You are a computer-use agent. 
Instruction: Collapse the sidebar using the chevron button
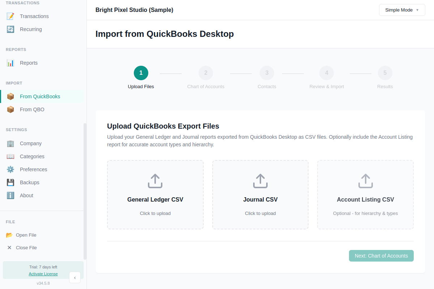pyautogui.click(x=75, y=277)
